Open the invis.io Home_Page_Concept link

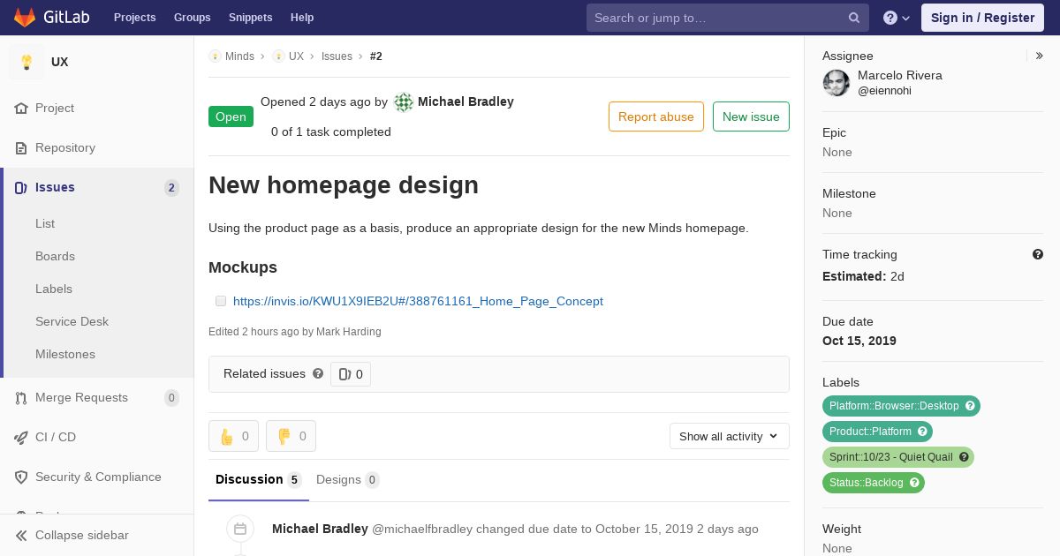click(x=418, y=301)
